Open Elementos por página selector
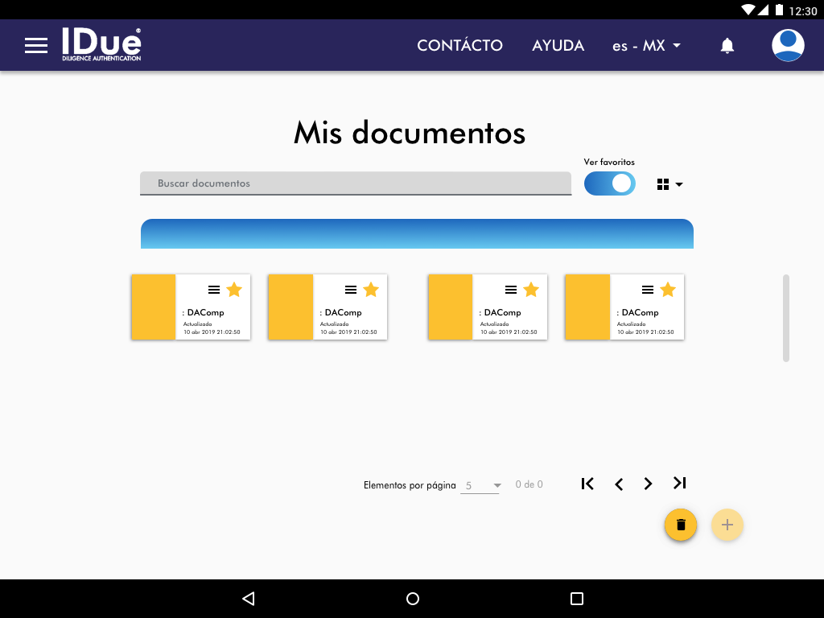Image resolution: width=824 pixels, height=618 pixels. pos(481,485)
